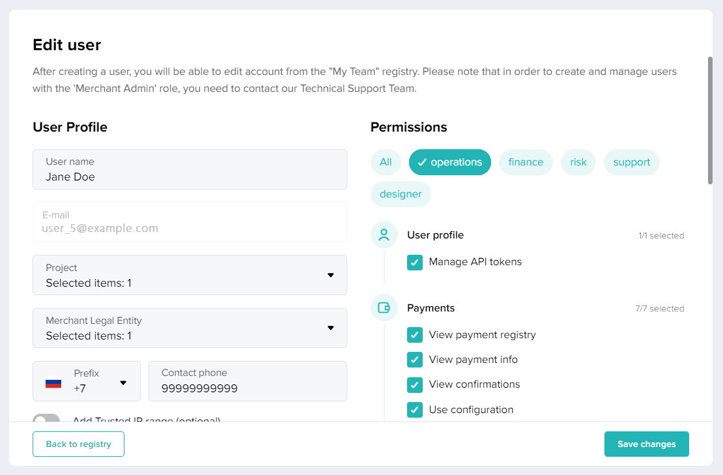This screenshot has width=723, height=475.
Task: Uncheck View payment info checkbox
Action: (x=415, y=360)
